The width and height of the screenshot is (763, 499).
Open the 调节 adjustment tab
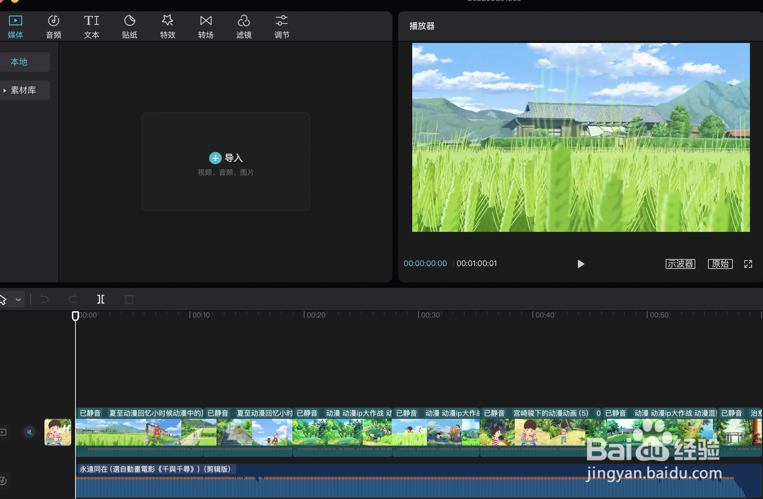(282, 27)
